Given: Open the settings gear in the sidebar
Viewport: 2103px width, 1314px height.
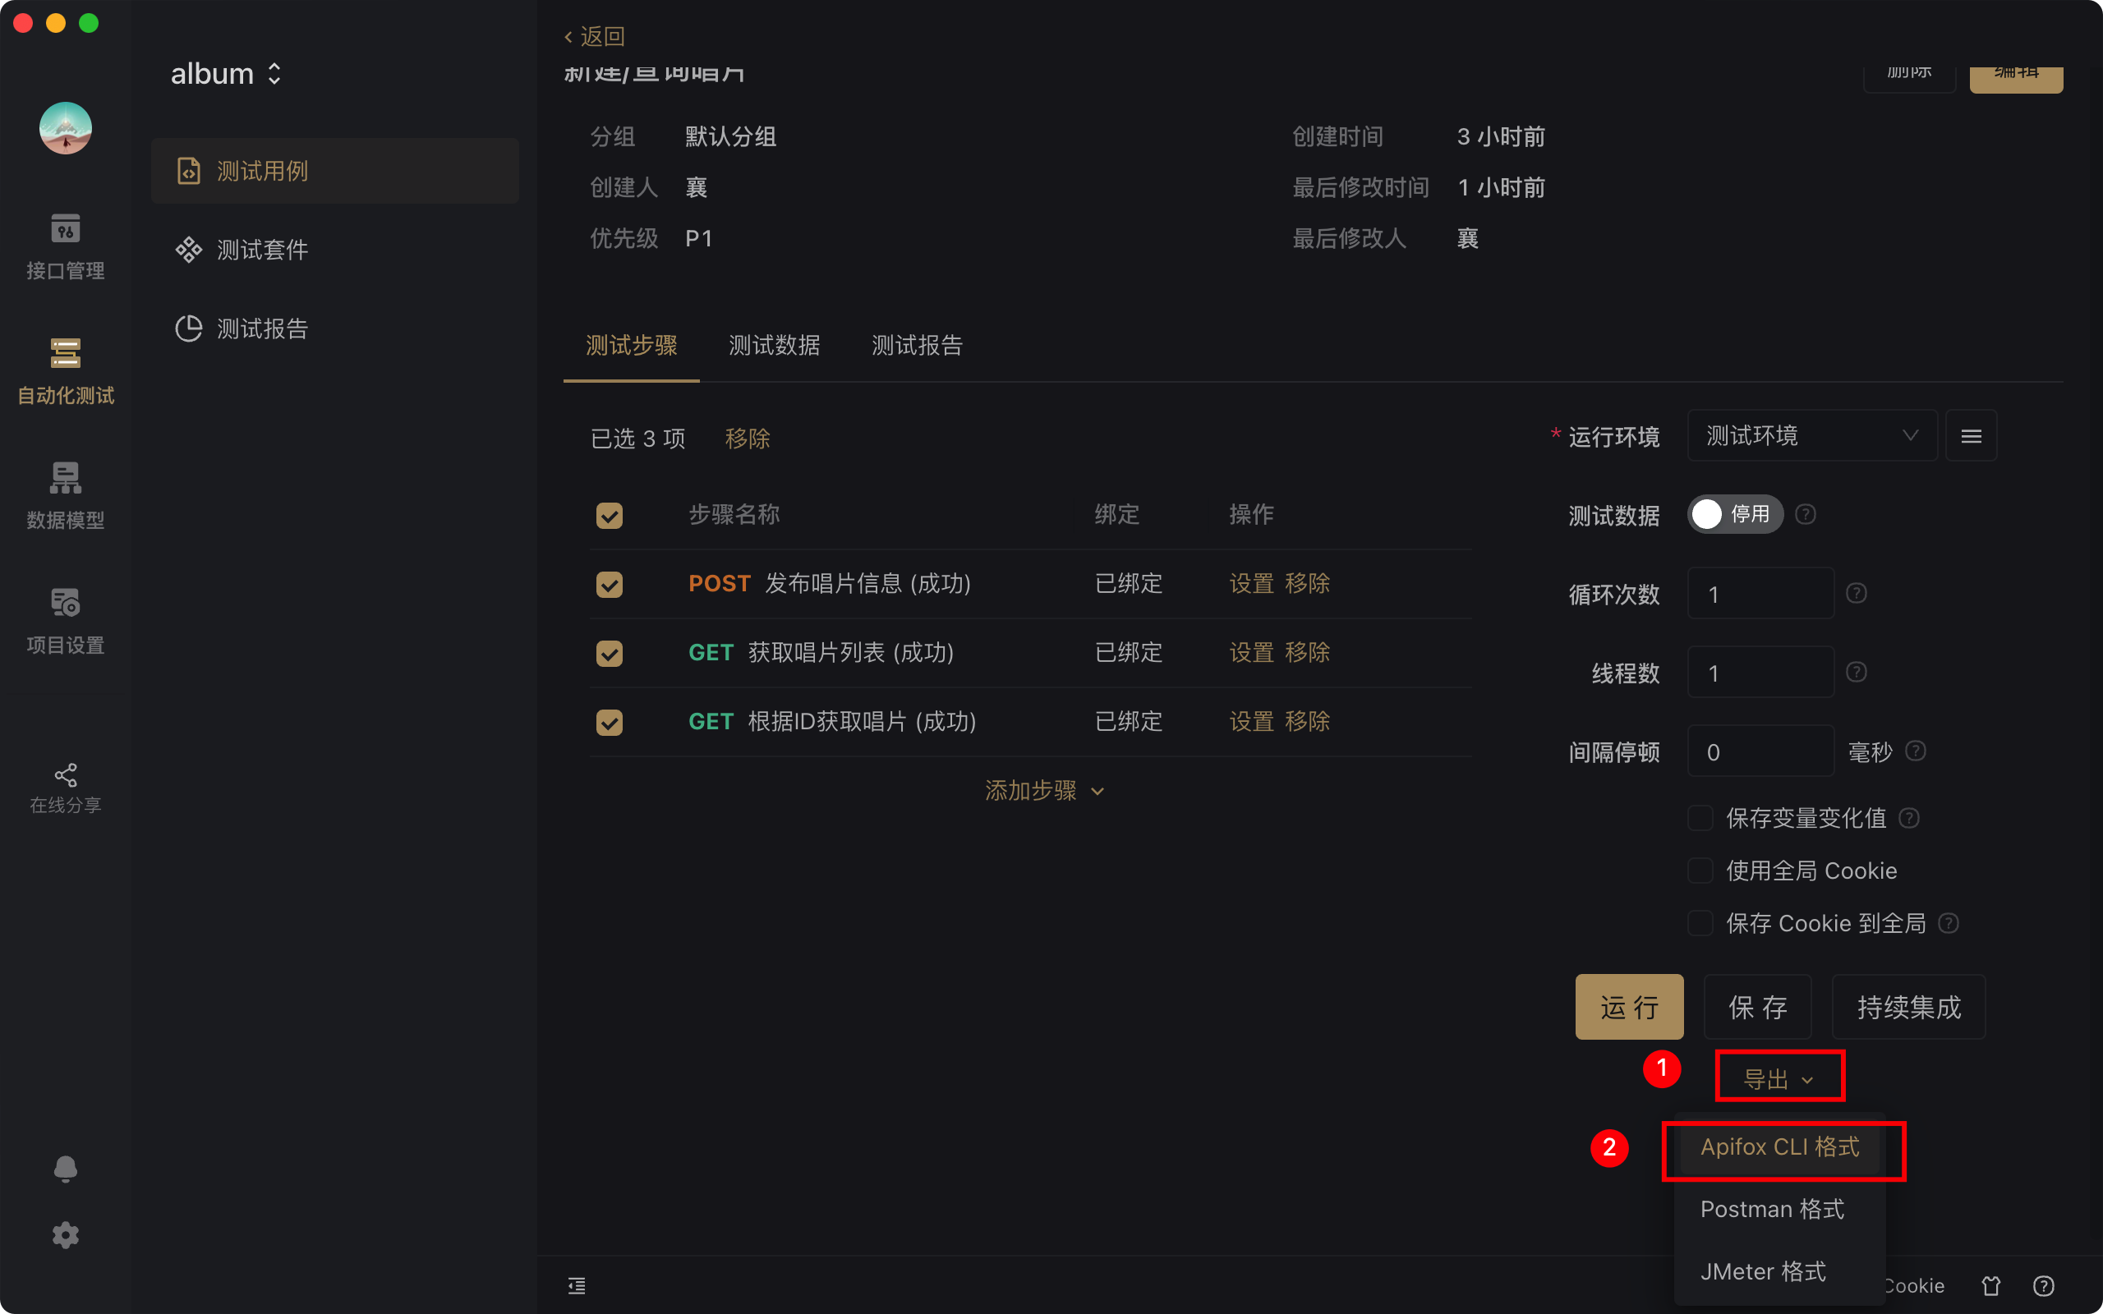Looking at the screenshot, I should click(x=65, y=1235).
